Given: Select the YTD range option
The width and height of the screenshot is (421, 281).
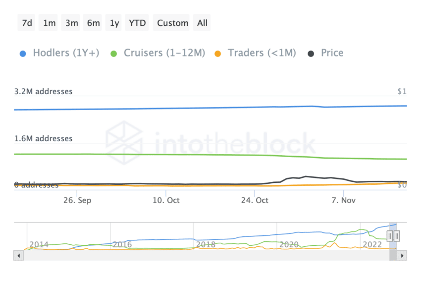Looking at the screenshot, I should click(x=137, y=23).
